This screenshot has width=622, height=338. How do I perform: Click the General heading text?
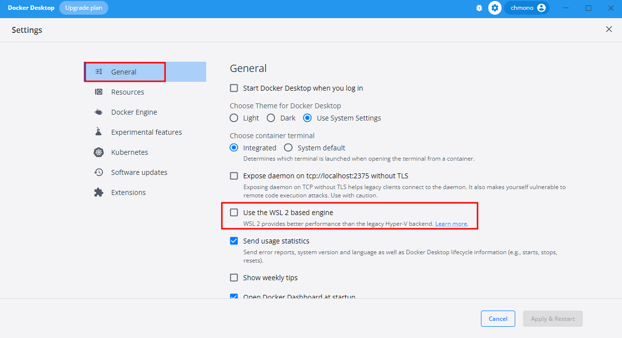[x=248, y=69]
